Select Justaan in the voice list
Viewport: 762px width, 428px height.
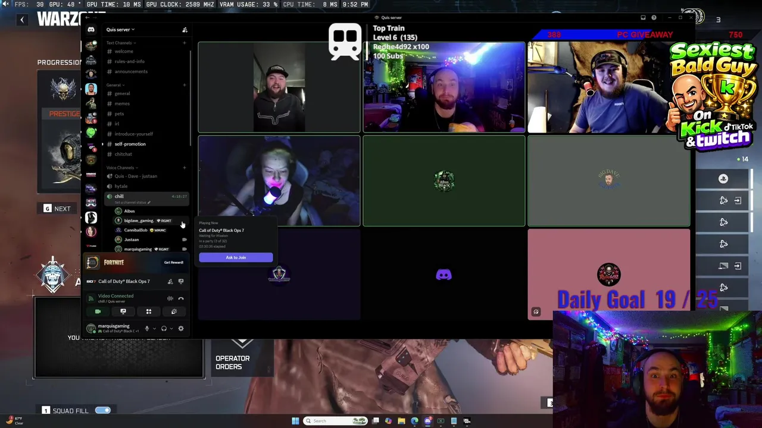point(150,240)
